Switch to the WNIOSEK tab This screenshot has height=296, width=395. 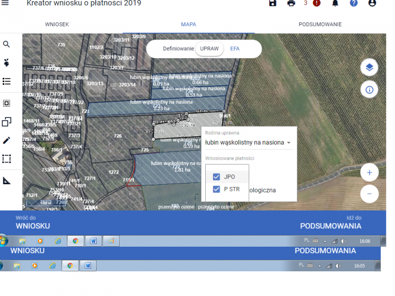[57, 25]
